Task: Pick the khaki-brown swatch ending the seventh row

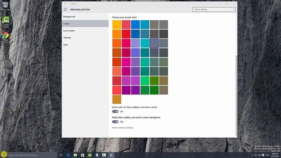Action: 163,81
